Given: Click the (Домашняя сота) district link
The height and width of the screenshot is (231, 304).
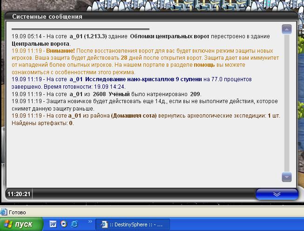Looking at the screenshot, I should (x=131, y=116).
